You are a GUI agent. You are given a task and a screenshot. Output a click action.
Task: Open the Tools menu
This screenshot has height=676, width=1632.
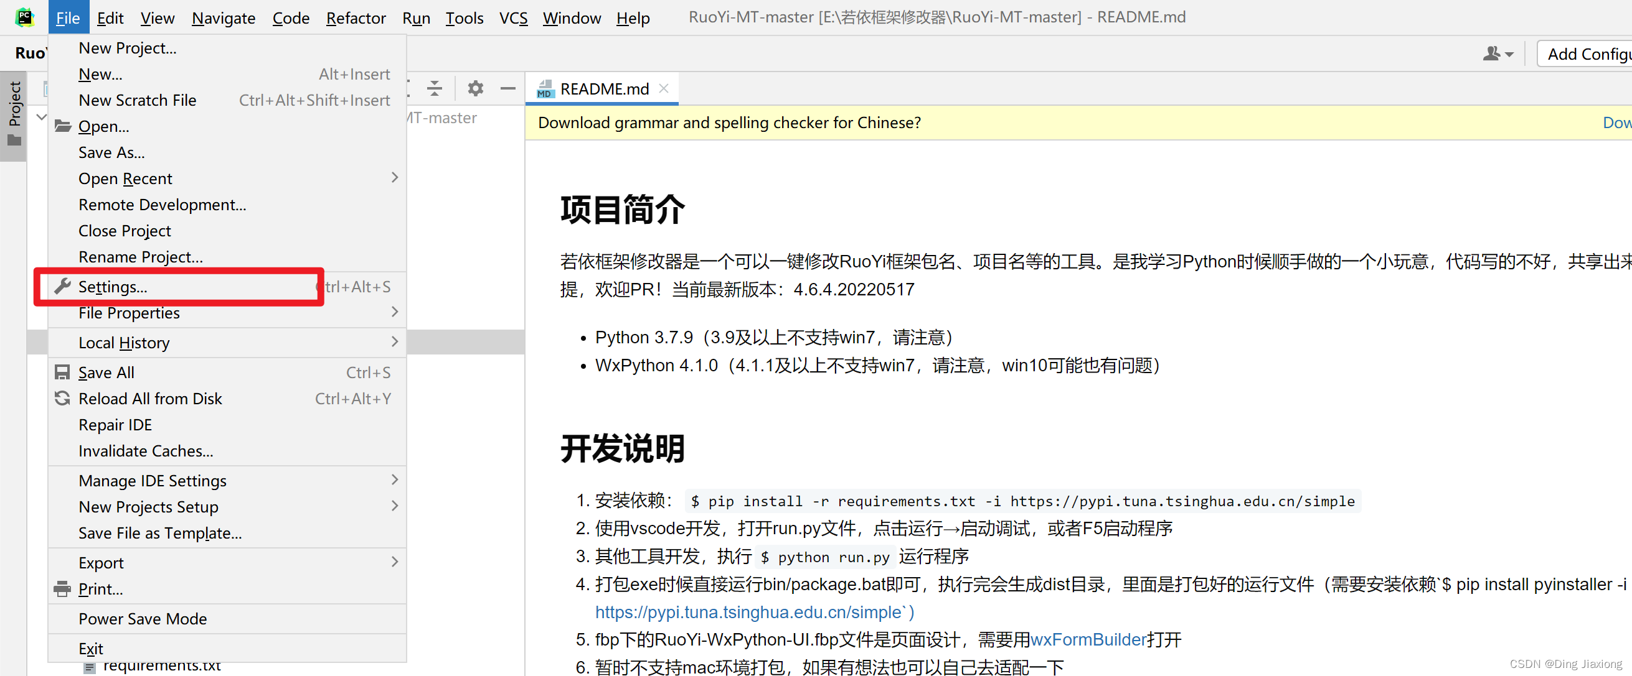[465, 17]
